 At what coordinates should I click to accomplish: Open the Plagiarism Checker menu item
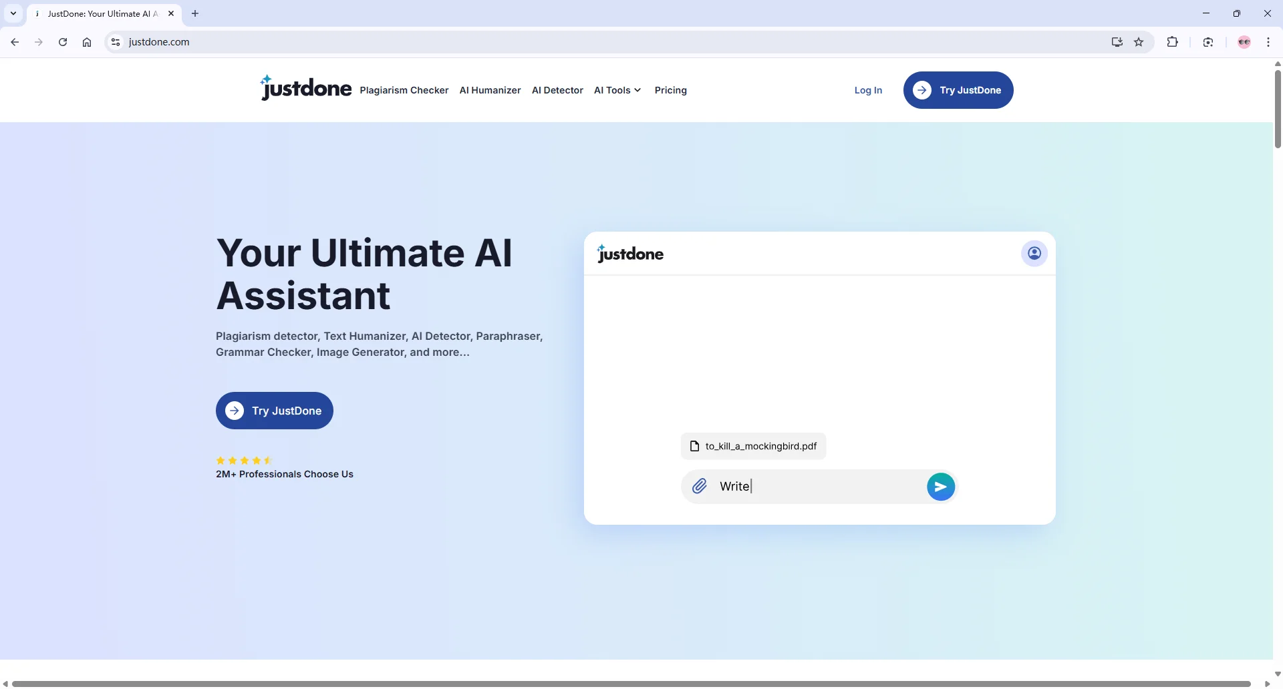point(404,90)
